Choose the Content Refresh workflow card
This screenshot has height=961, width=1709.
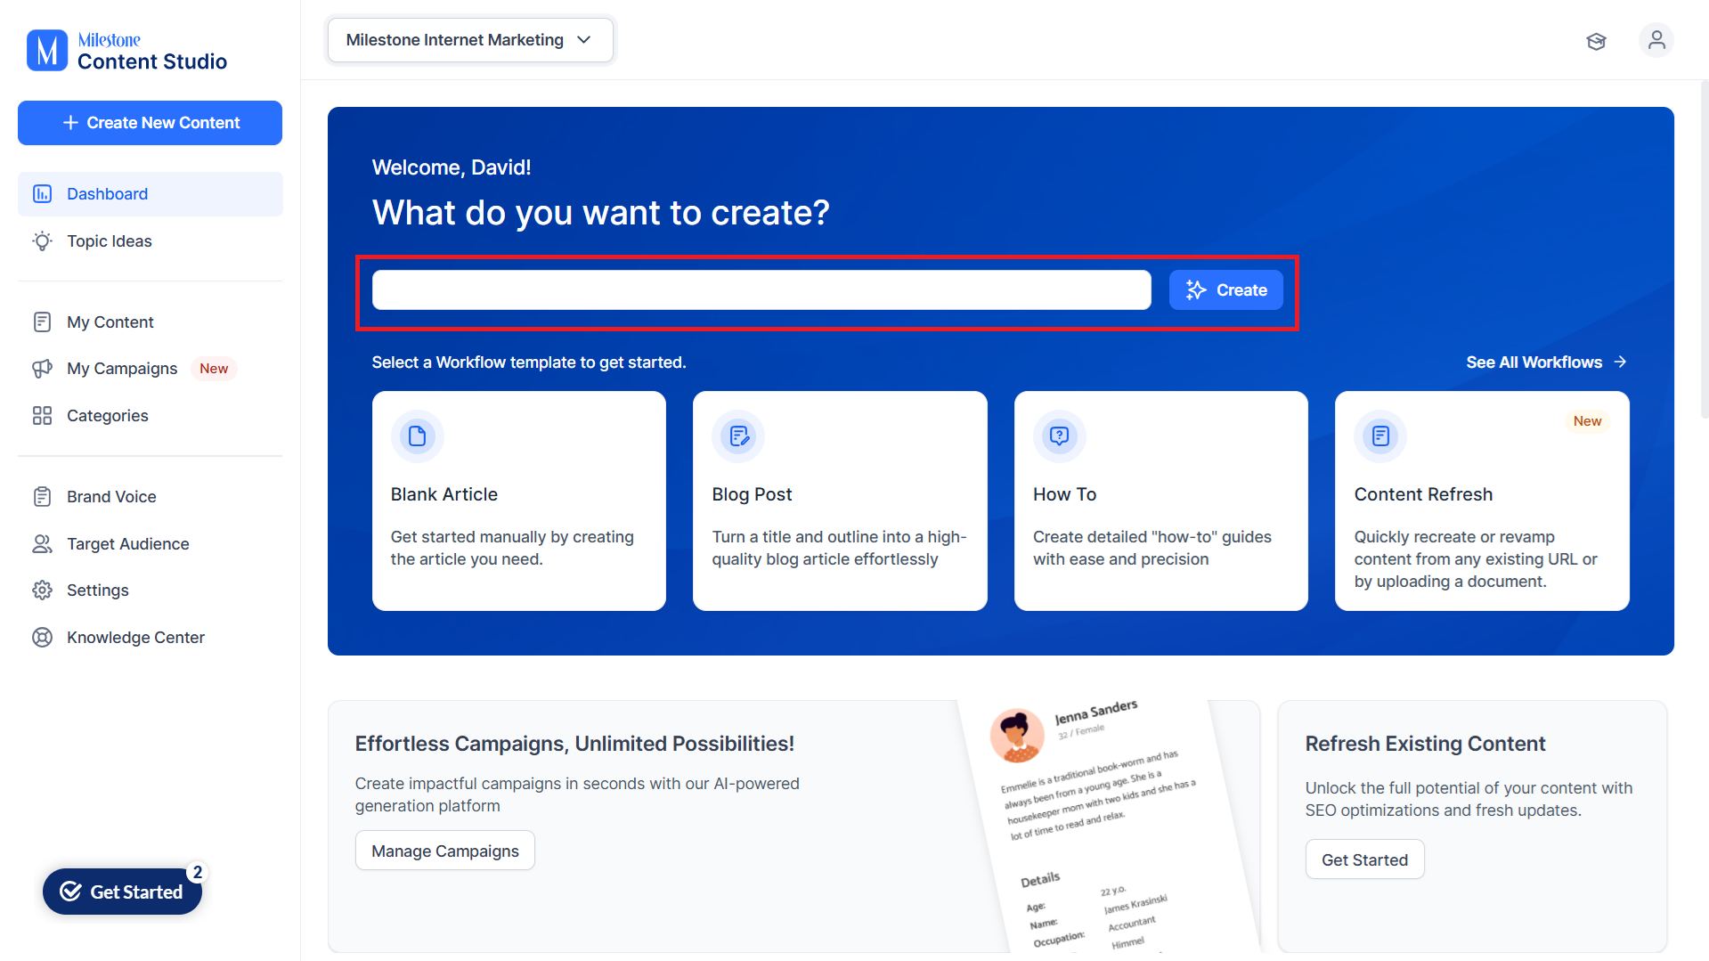[1482, 501]
